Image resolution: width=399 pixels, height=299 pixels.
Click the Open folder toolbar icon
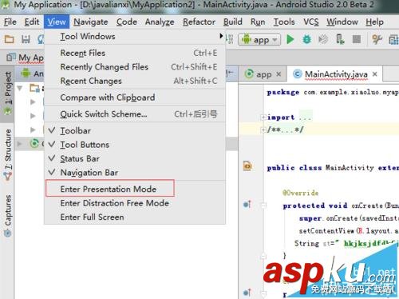pos(10,39)
